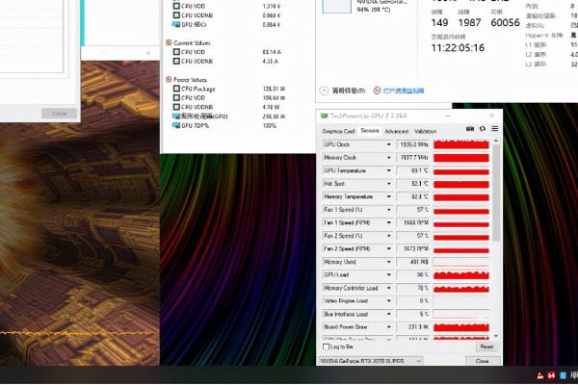The width and height of the screenshot is (578, 385).
Task: Enable the Log to file checkbox
Action: [326, 346]
